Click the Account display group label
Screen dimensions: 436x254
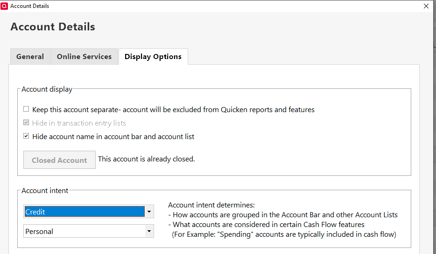point(47,89)
